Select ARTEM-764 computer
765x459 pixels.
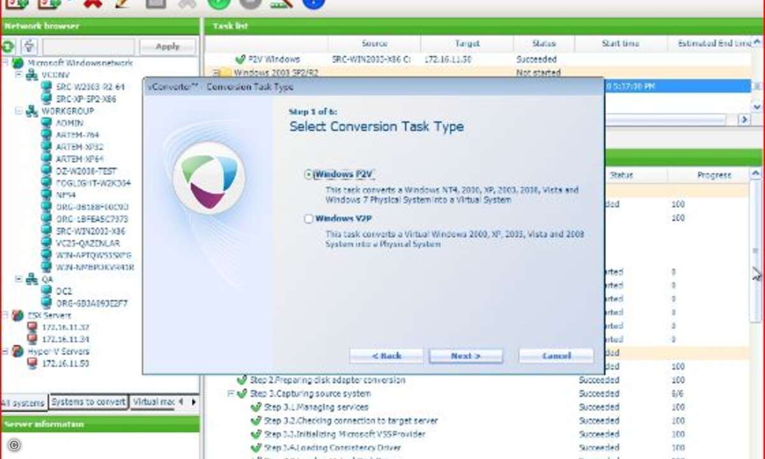click(x=77, y=135)
